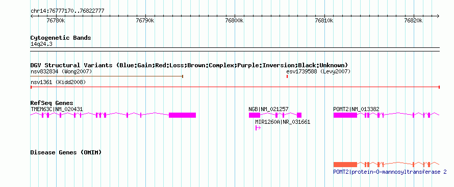
Task: Click the NGB first exon block
Action: tap(255, 115)
